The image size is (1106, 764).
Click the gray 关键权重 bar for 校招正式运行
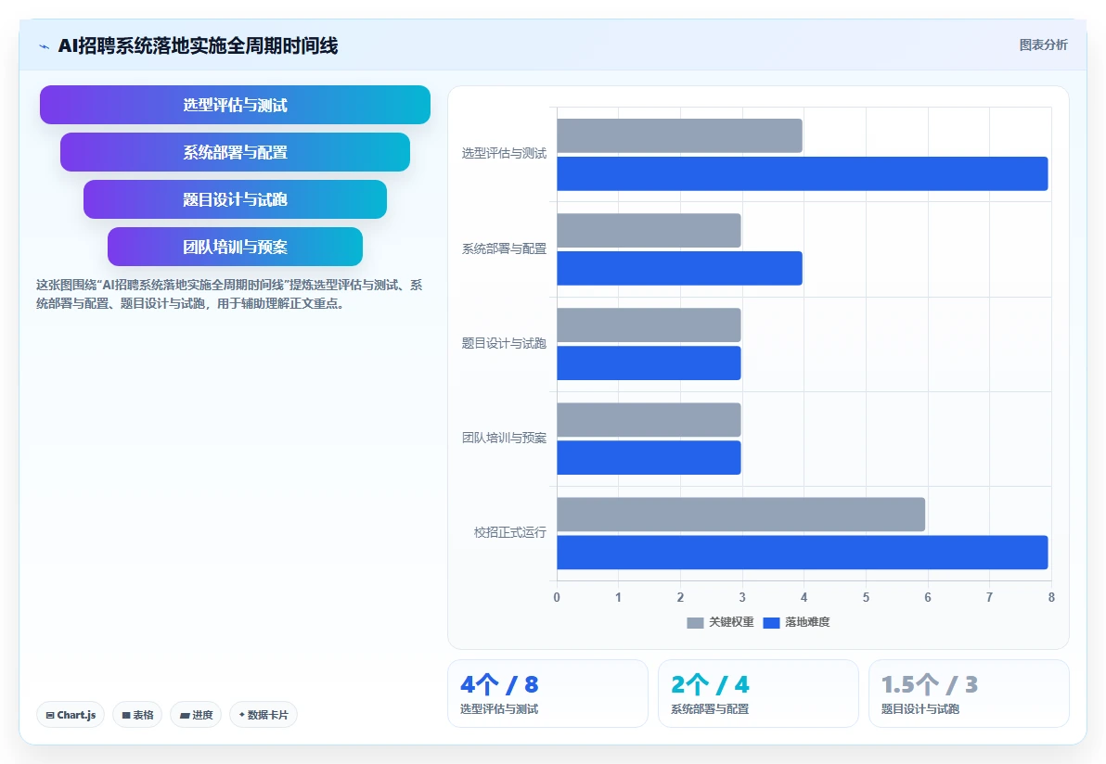click(740, 515)
